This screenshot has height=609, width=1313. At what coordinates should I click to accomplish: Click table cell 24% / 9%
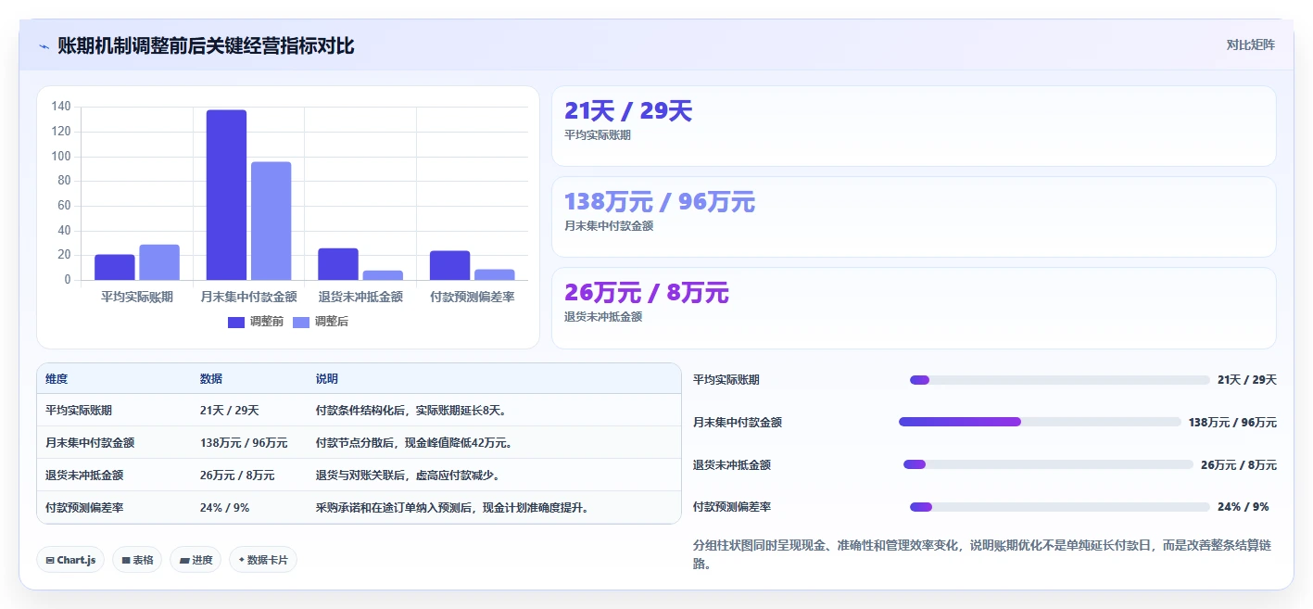tap(224, 508)
